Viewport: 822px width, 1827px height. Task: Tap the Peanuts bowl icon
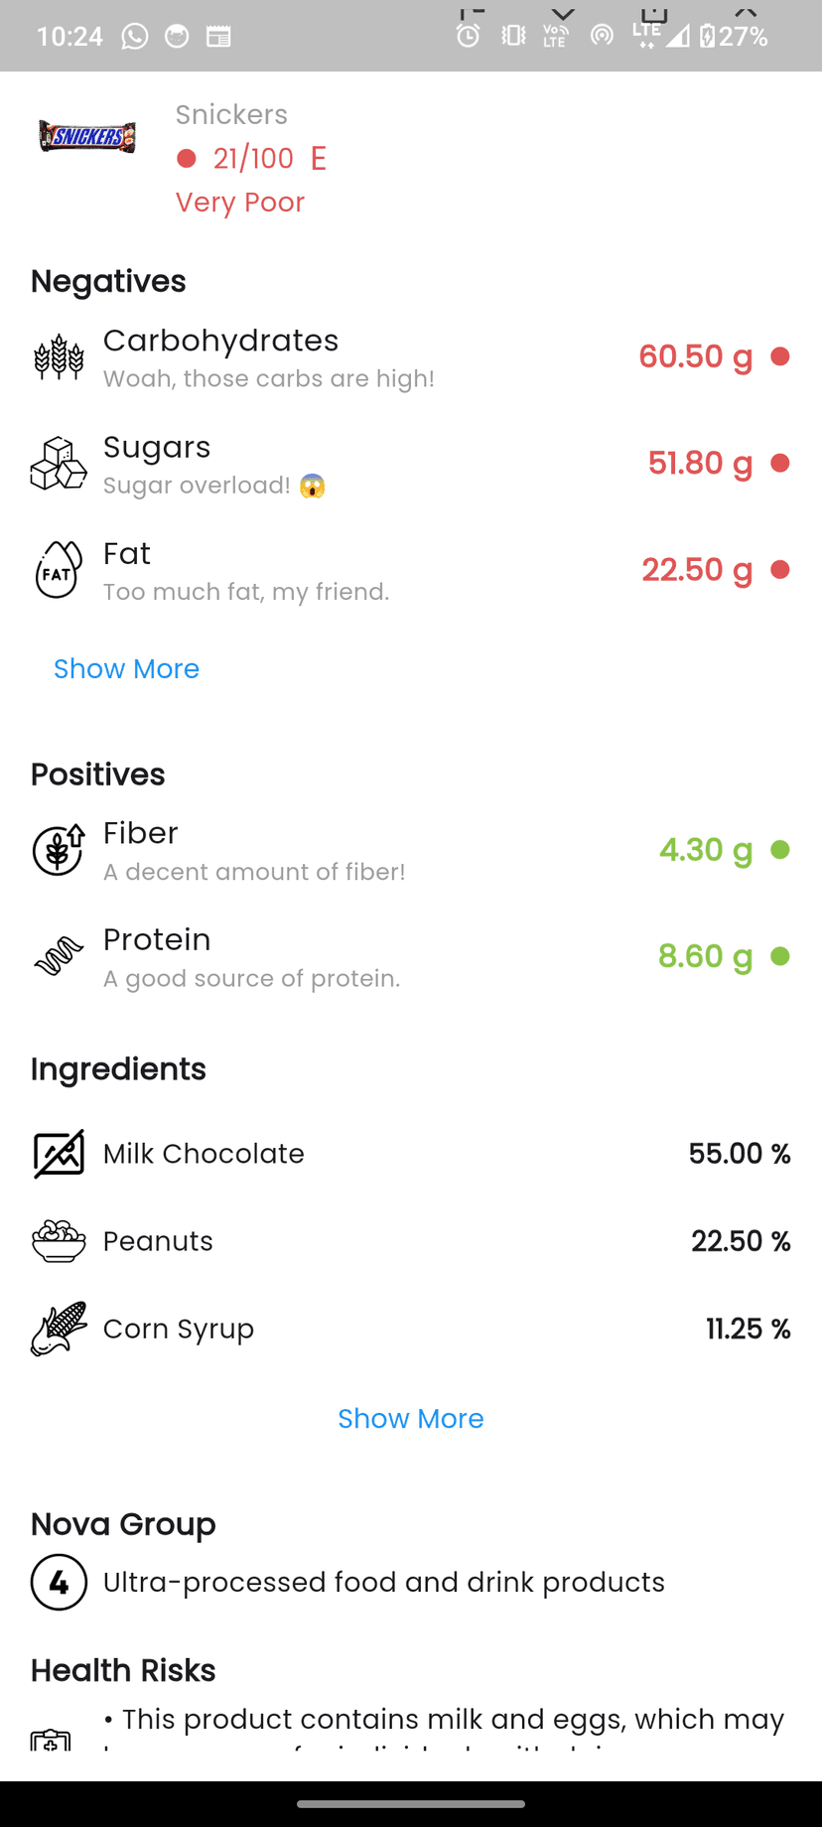(59, 1241)
